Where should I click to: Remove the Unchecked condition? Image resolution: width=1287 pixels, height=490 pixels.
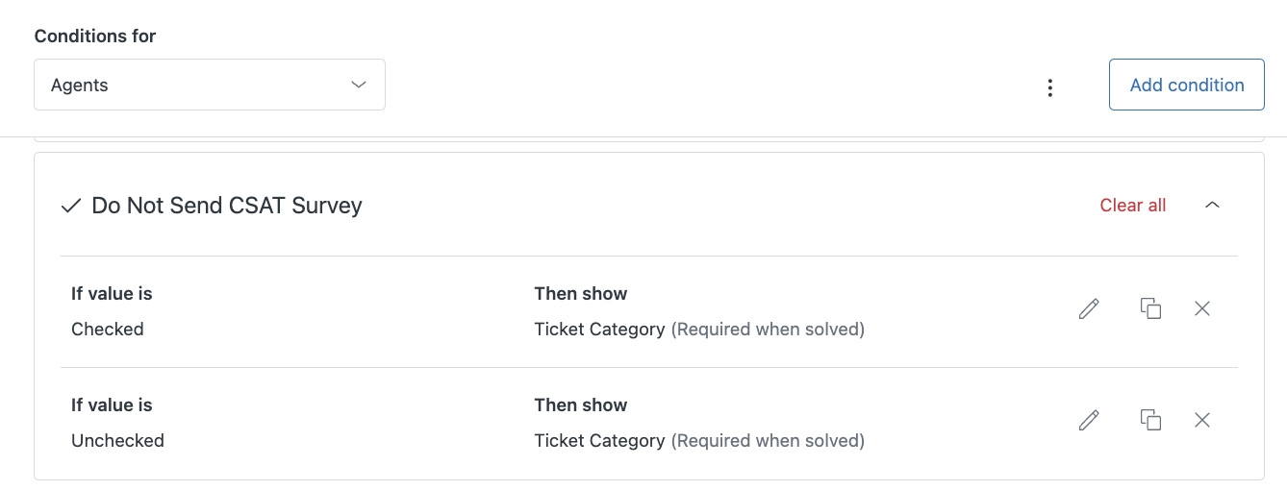tap(1202, 420)
